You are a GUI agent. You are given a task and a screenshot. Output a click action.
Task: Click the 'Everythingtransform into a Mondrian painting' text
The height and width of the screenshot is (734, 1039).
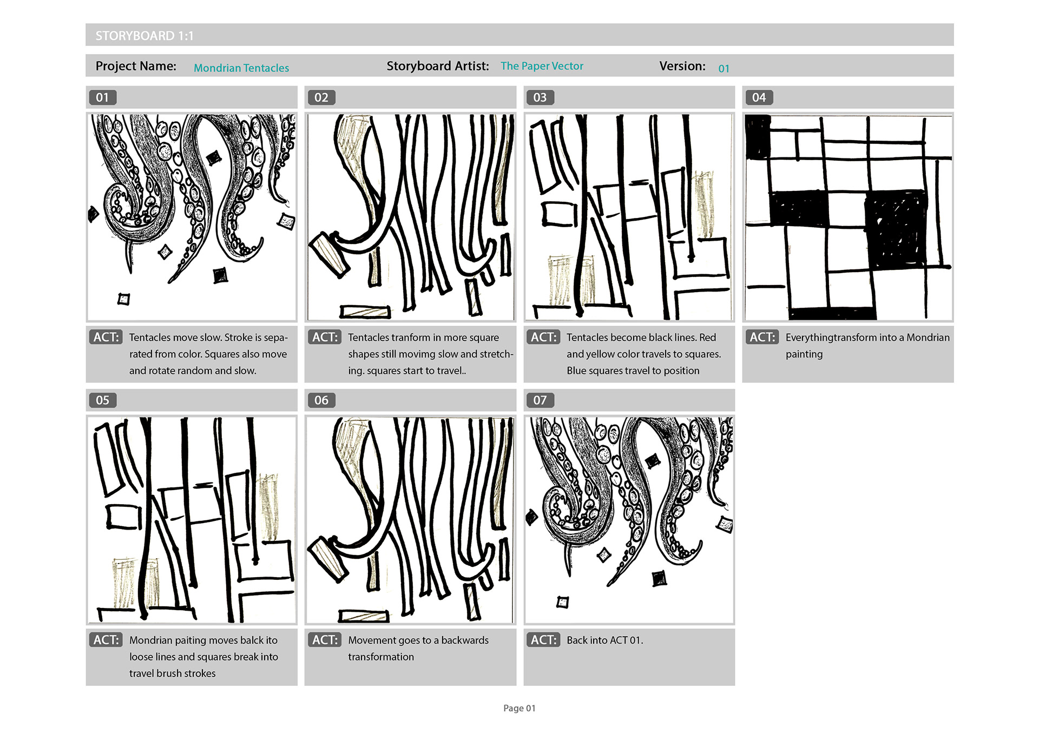point(867,346)
